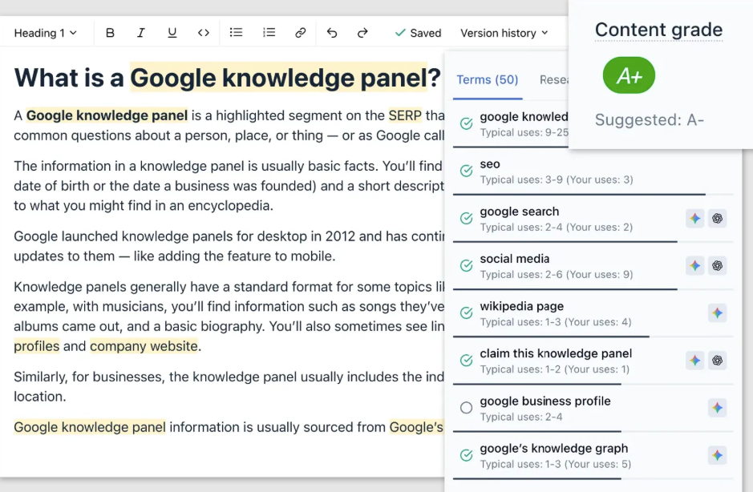Screen dimensions: 753x492
Task: Toggle the check mark for social media term
Action: (466, 265)
